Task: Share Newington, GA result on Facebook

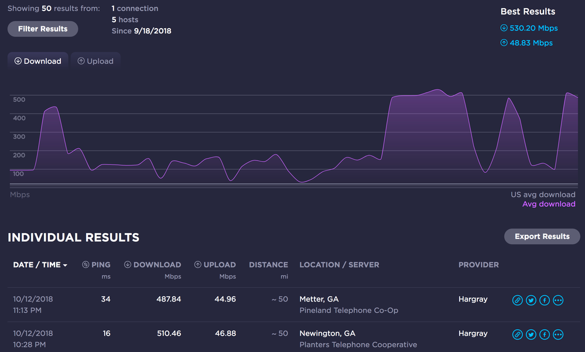Action: click(x=545, y=334)
